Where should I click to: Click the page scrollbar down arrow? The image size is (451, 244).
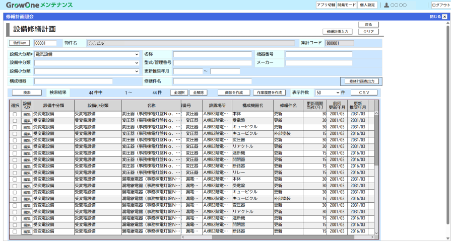[x=448, y=238]
